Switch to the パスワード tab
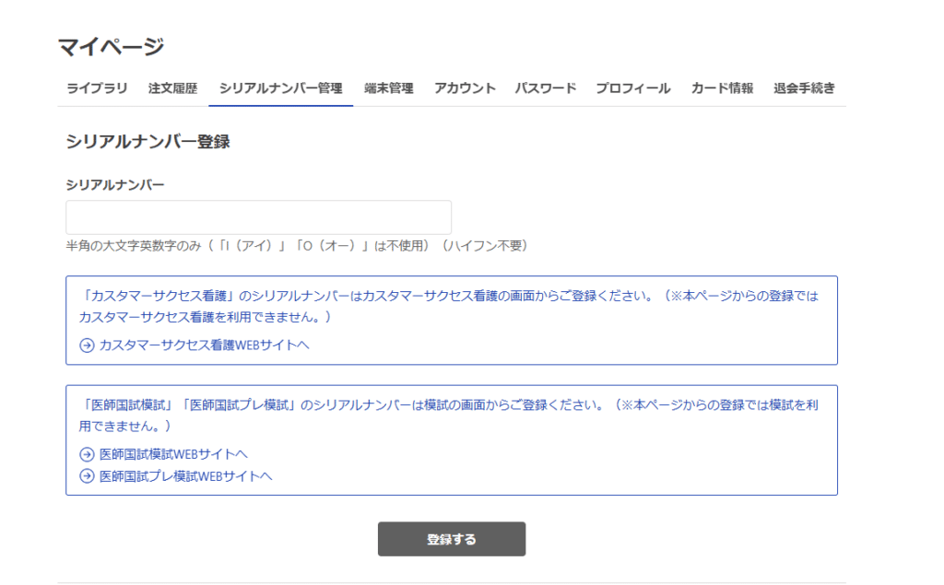 (545, 88)
